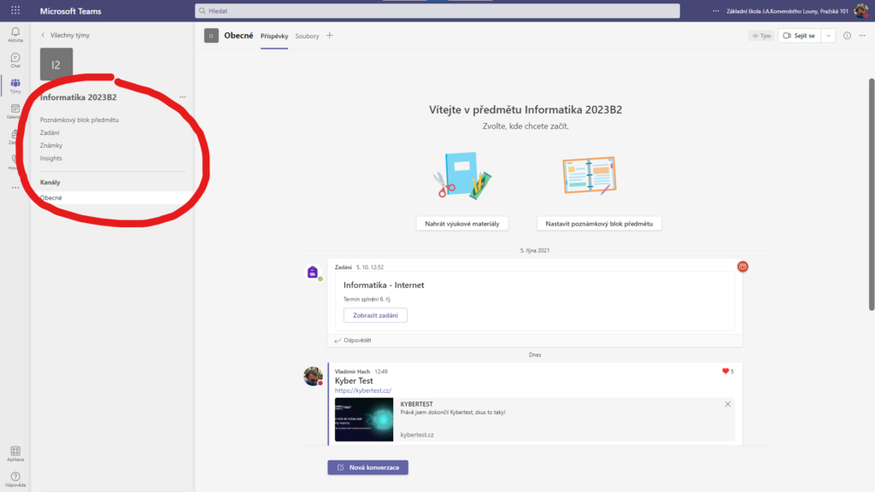Click the red badge icon on assignment post

point(743,266)
